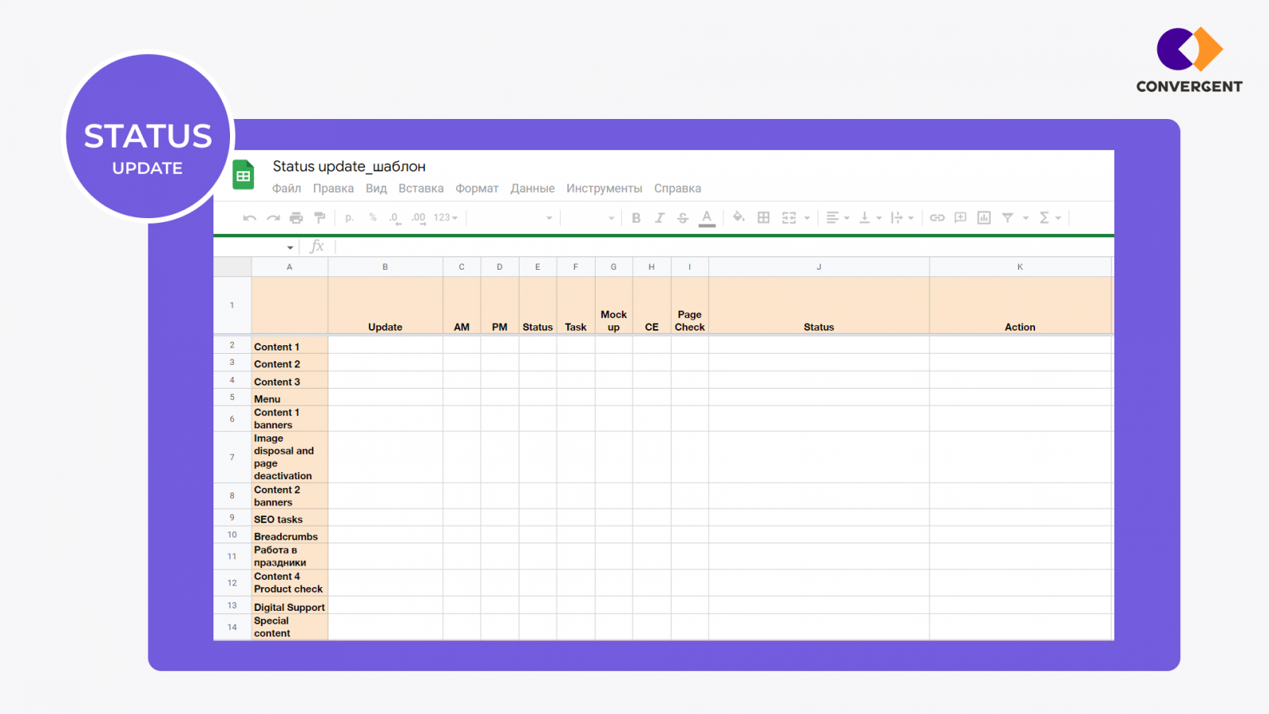Open the name box dropdown arrow

[x=289, y=248]
